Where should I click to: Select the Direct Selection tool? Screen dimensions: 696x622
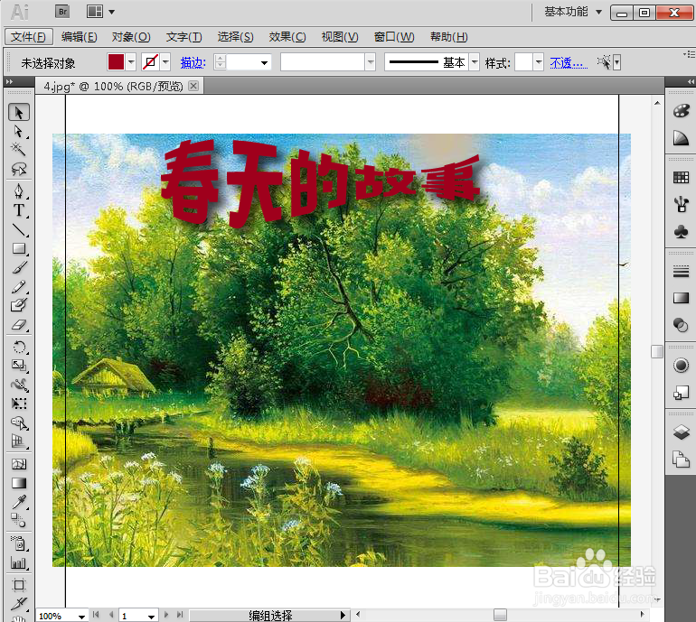click(x=19, y=132)
